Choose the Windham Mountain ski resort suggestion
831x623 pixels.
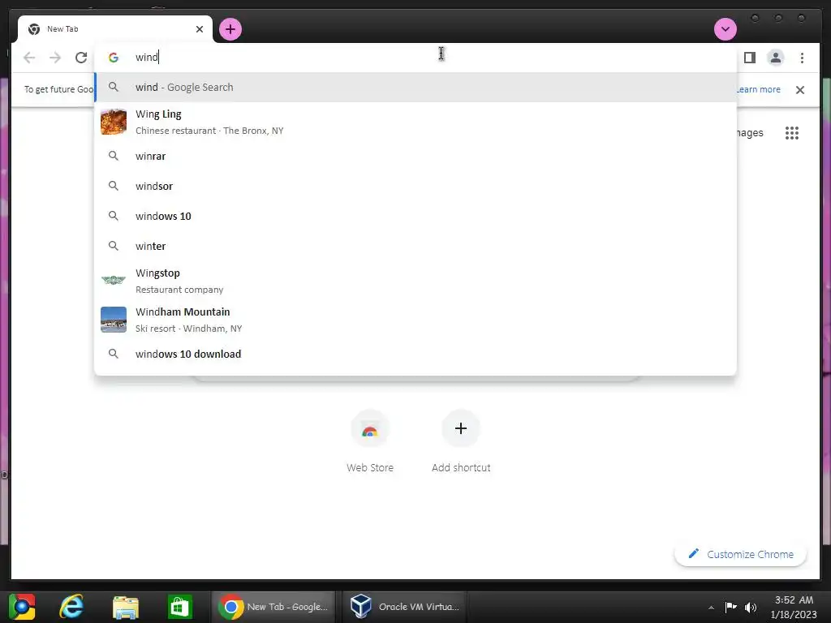(x=415, y=320)
